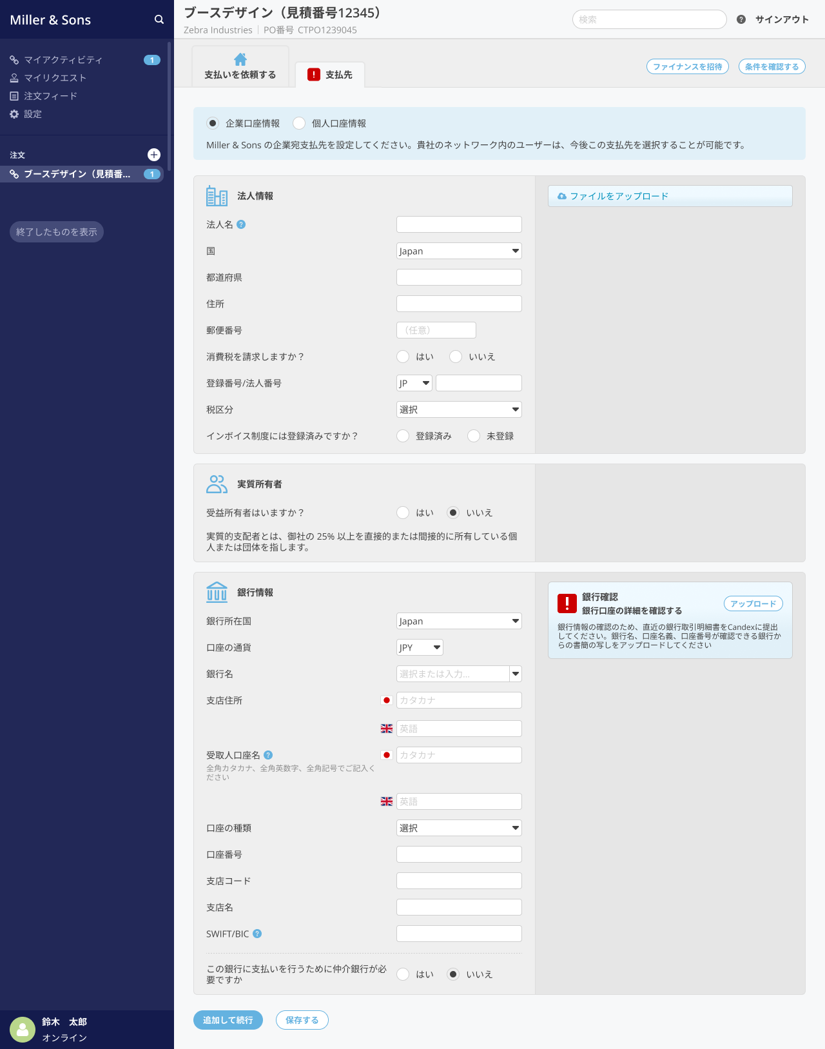
Task: Click the people icon beside 実質所有者
Action: pyautogui.click(x=217, y=484)
